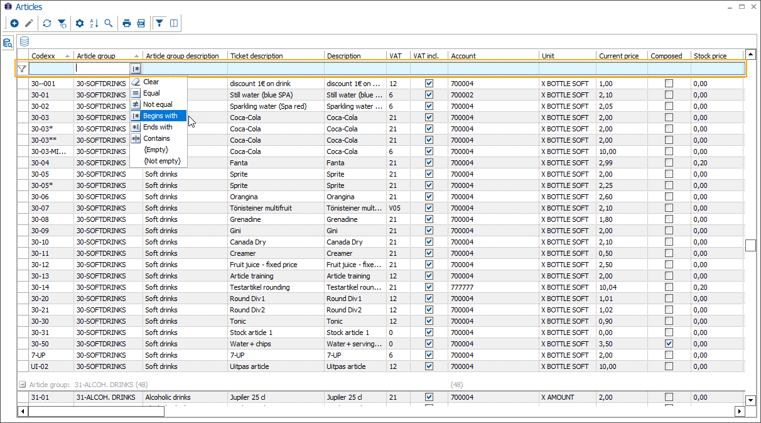Toggle the filter funnel icon on the toolbar

tap(160, 23)
